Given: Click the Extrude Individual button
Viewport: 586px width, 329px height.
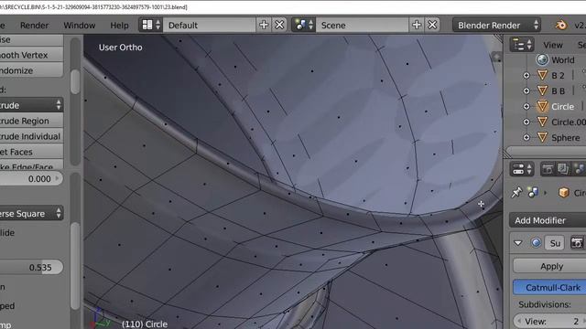Looking at the screenshot, I should [x=31, y=136].
